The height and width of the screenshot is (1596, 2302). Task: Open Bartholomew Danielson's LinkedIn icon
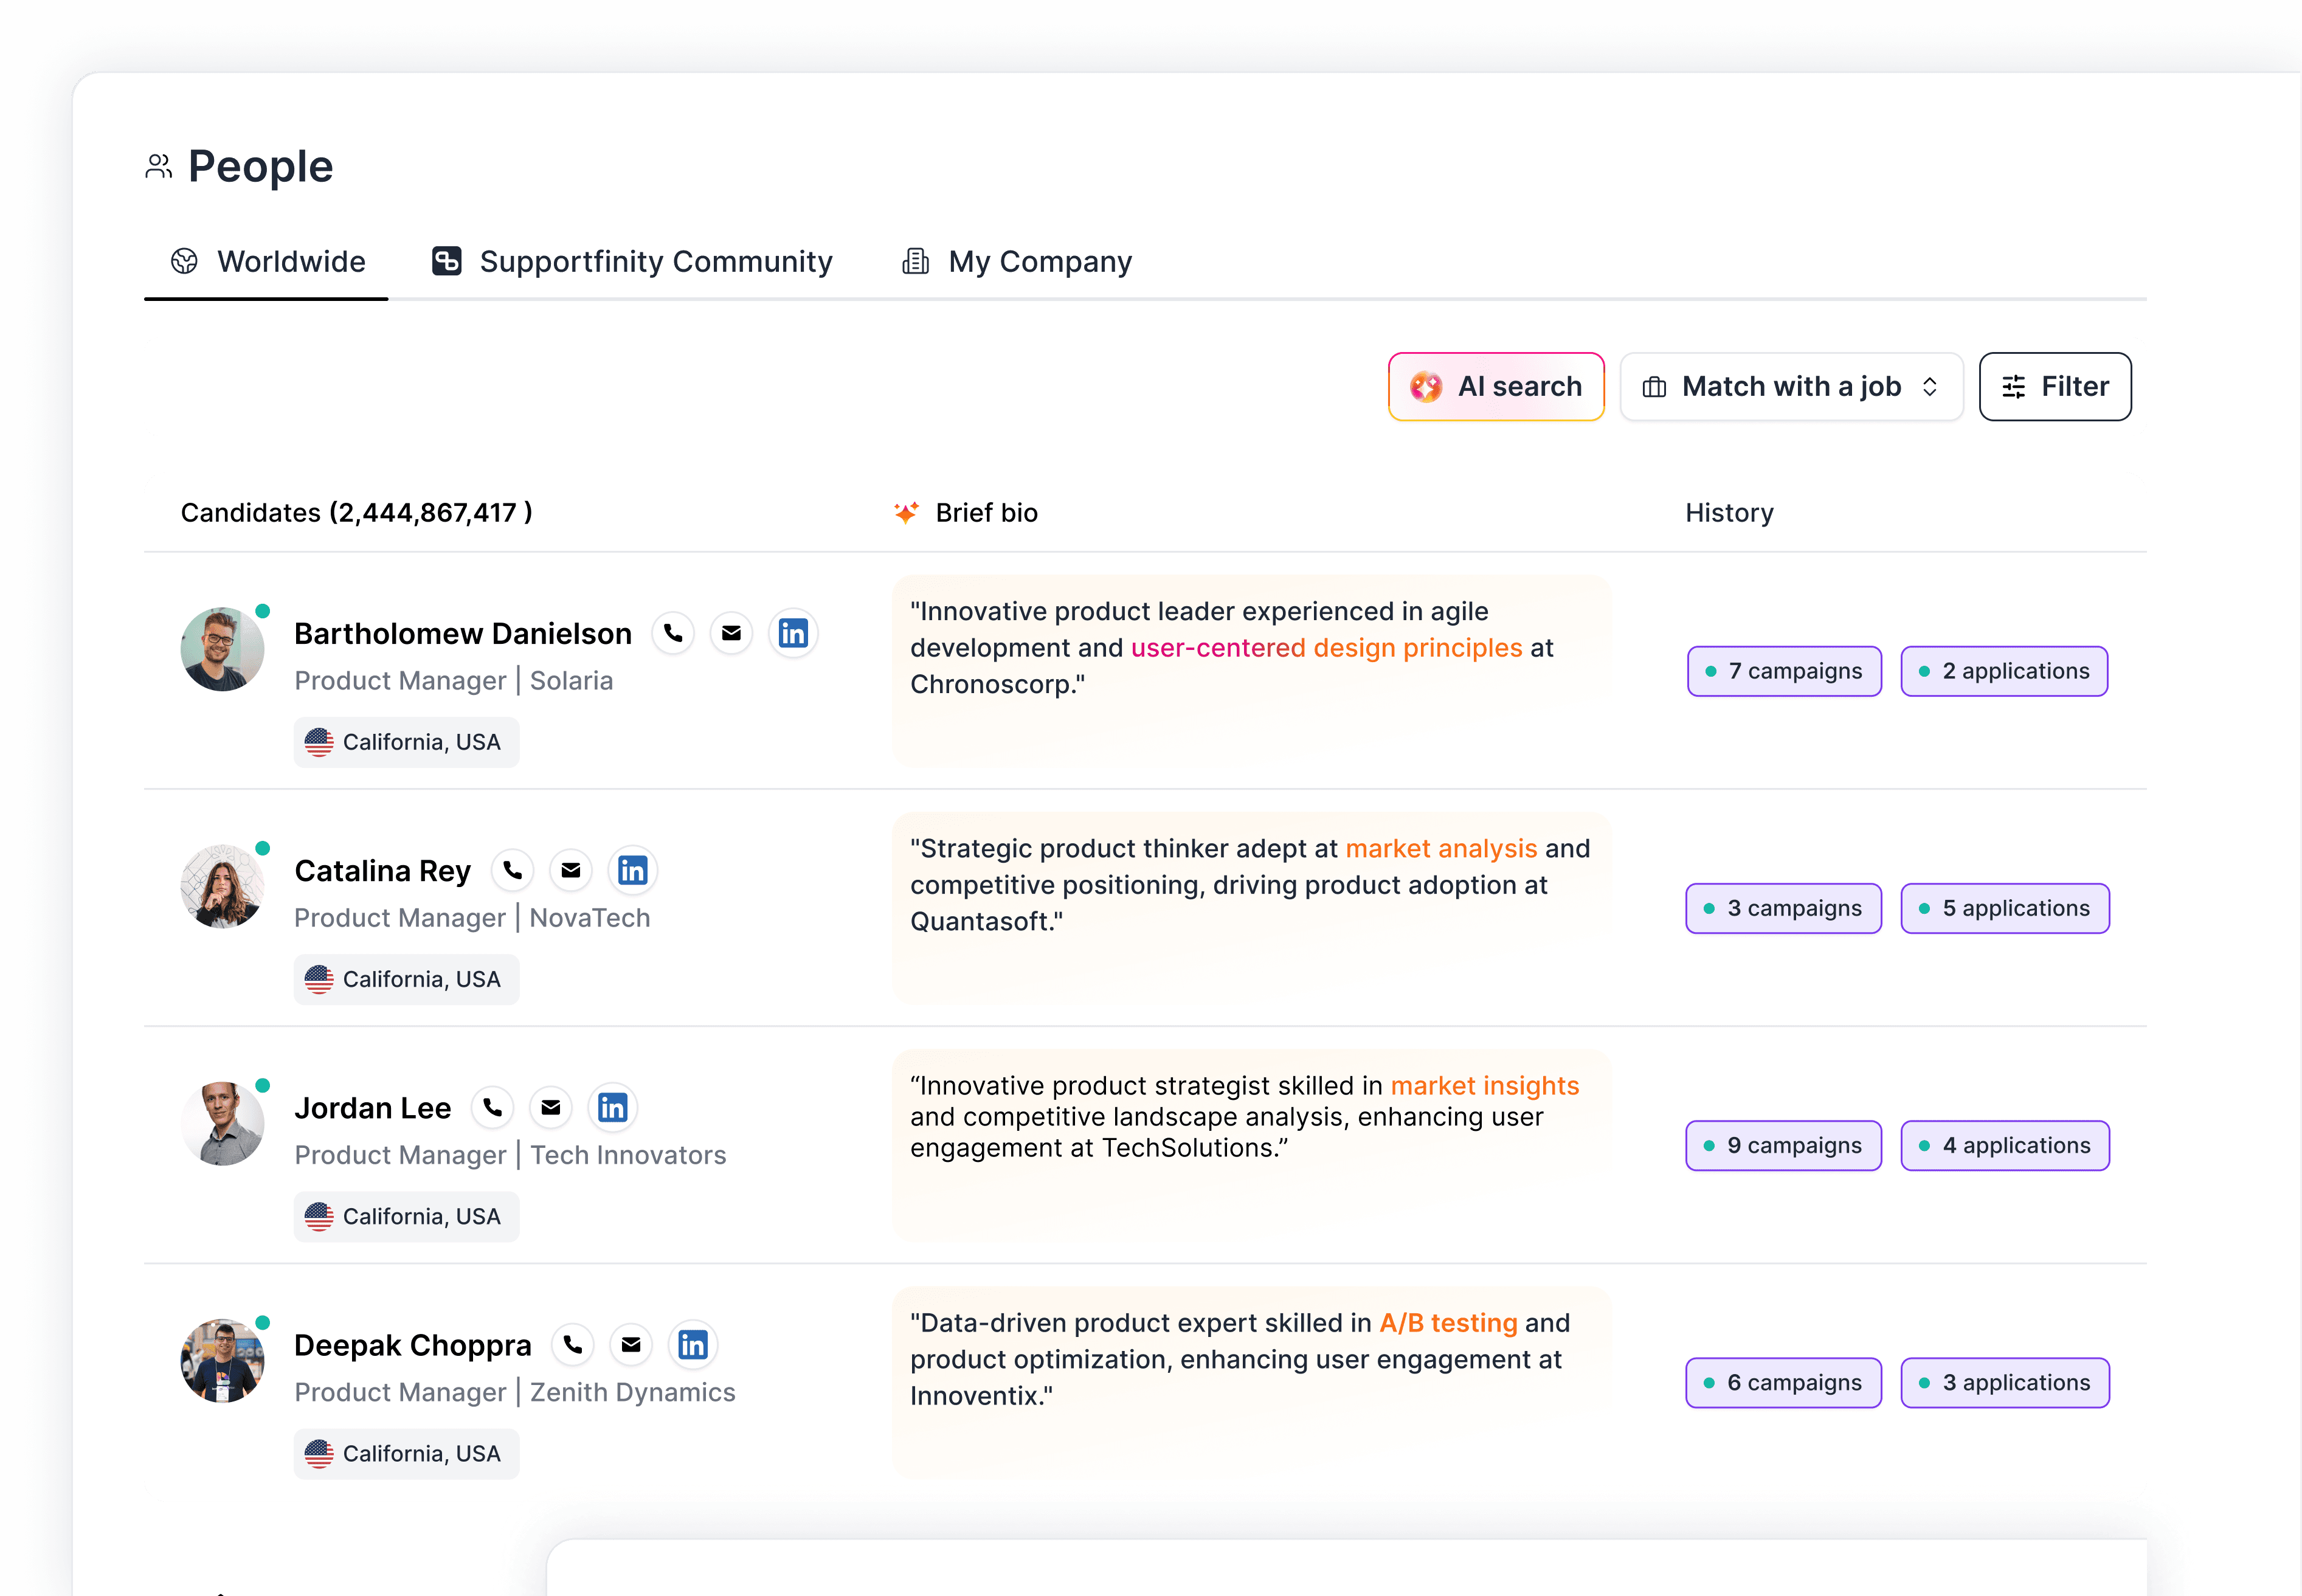click(x=793, y=633)
